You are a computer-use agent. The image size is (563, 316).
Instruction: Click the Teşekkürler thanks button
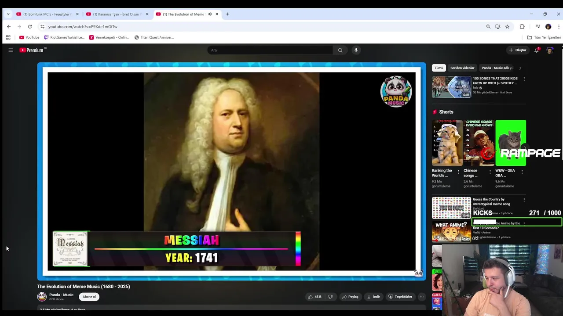point(400,297)
